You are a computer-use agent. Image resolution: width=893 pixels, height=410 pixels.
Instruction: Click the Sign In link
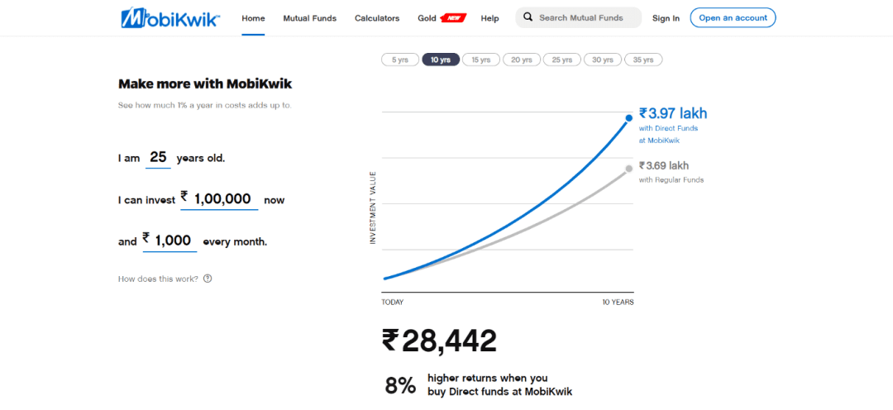tap(666, 18)
